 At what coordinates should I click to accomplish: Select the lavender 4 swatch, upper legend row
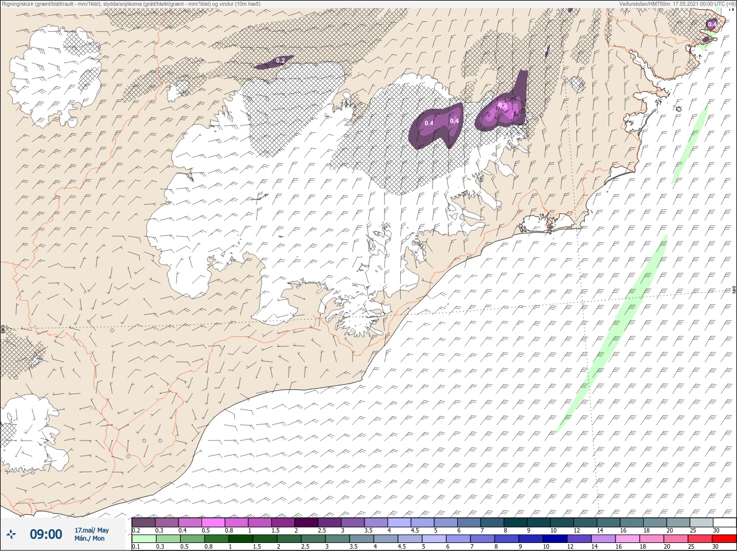[x=399, y=522]
